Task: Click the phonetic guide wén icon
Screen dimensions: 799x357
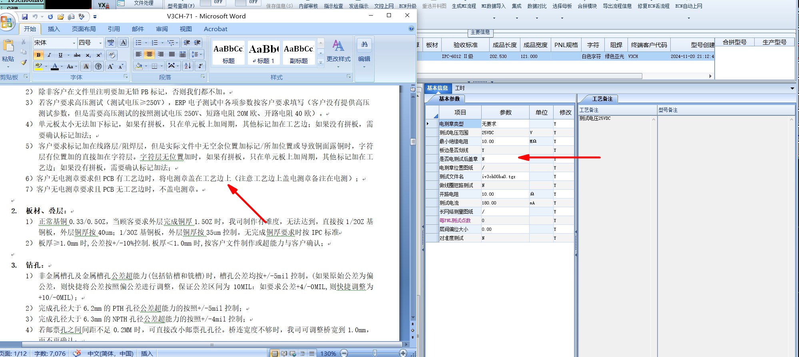Action: (111, 42)
